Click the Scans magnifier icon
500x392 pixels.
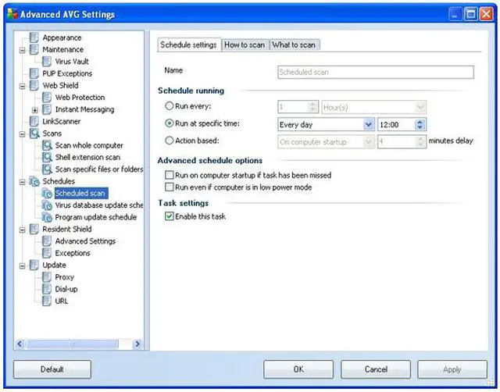[34, 134]
